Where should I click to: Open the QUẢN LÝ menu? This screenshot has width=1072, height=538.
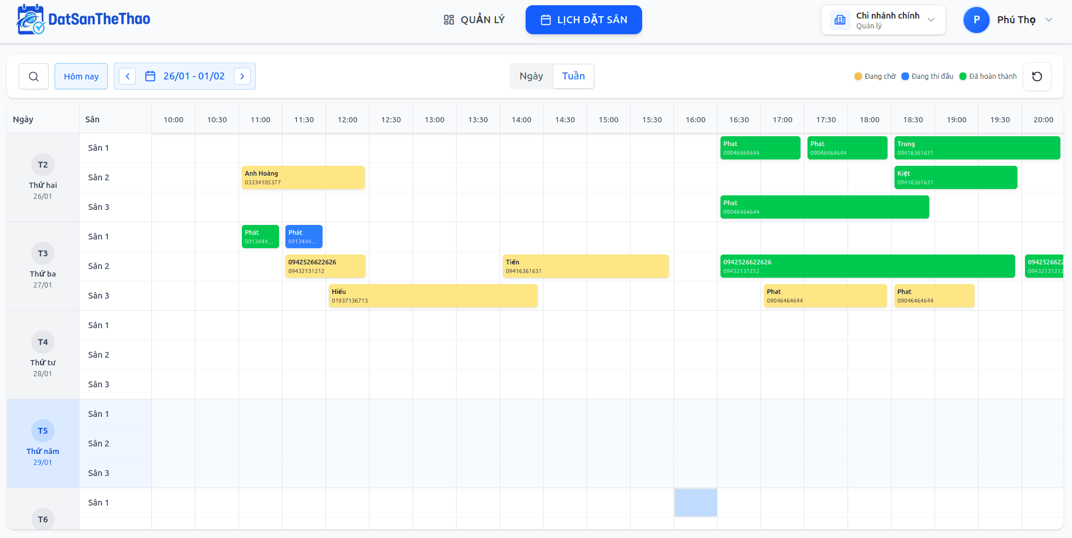click(474, 20)
